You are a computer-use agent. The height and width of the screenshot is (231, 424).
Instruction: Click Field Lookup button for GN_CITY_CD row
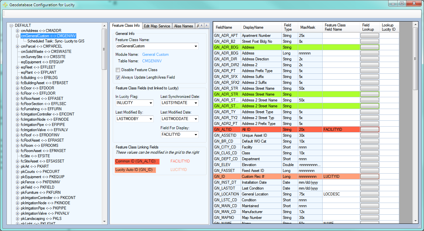point(370,147)
